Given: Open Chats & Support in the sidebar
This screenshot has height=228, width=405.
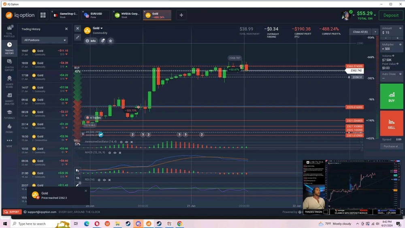Looking at the screenshot, I should coord(9,64).
